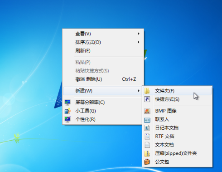The height and width of the screenshot is (172, 222).
Task: Select the 新建(W) menu entry
Action: pyautogui.click(x=103, y=91)
